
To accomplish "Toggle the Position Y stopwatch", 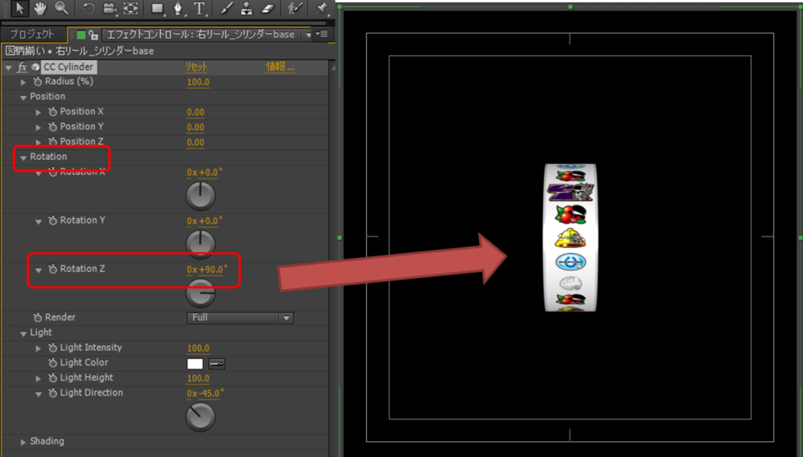I will coord(53,126).
